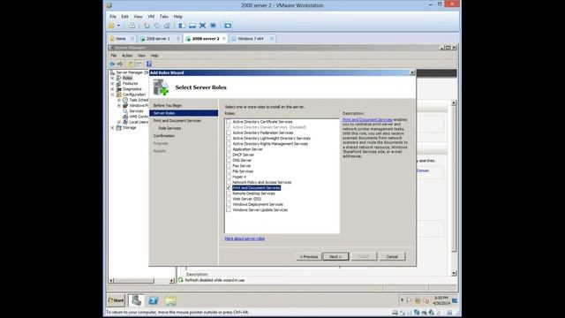Check Fax Server role

pyautogui.click(x=229, y=166)
